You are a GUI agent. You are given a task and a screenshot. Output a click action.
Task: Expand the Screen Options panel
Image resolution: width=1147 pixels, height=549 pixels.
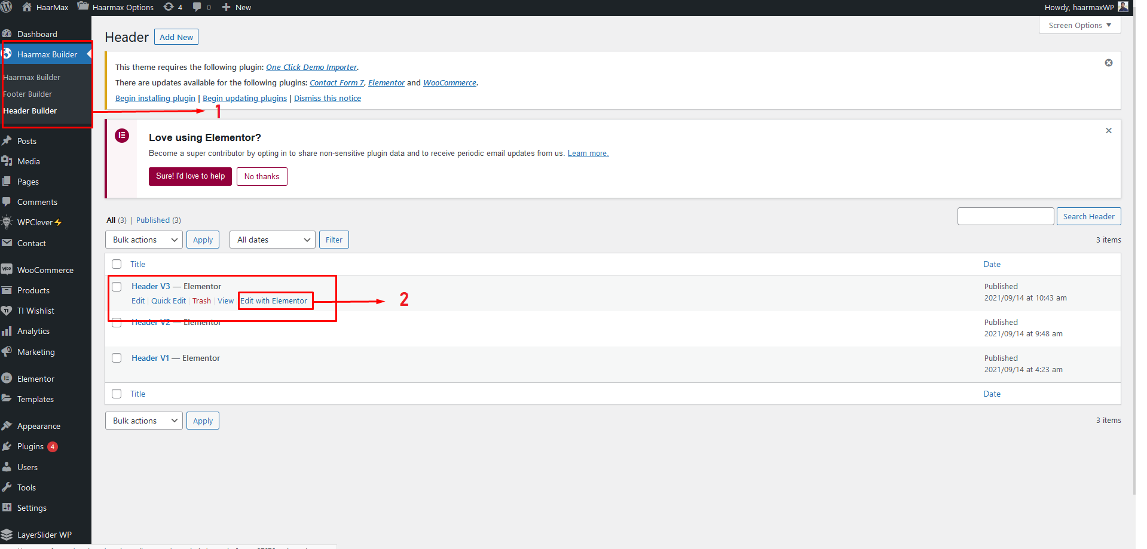[x=1080, y=25]
